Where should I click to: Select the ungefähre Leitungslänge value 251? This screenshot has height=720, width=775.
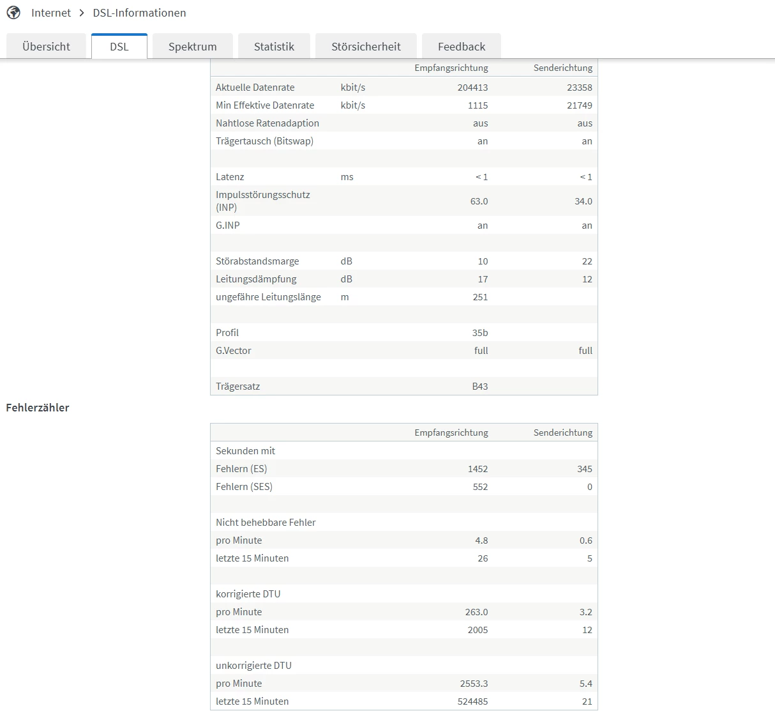tap(480, 297)
